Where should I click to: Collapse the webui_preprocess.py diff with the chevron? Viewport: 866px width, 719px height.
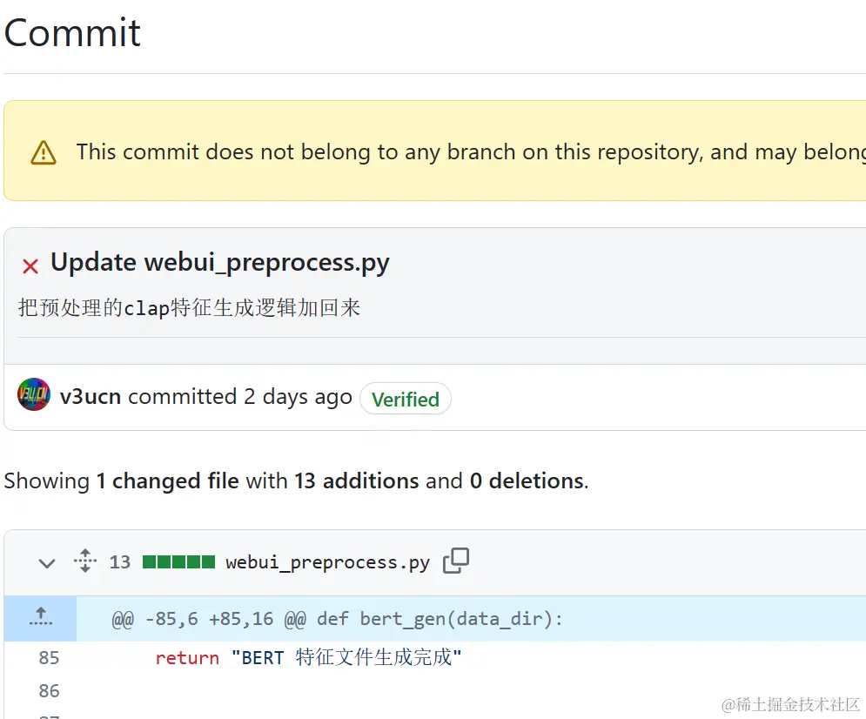[x=47, y=563]
